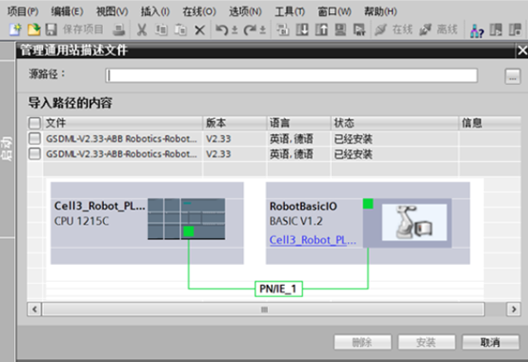Click into the 源路径 source path field
The width and height of the screenshot is (528, 362).
292,75
